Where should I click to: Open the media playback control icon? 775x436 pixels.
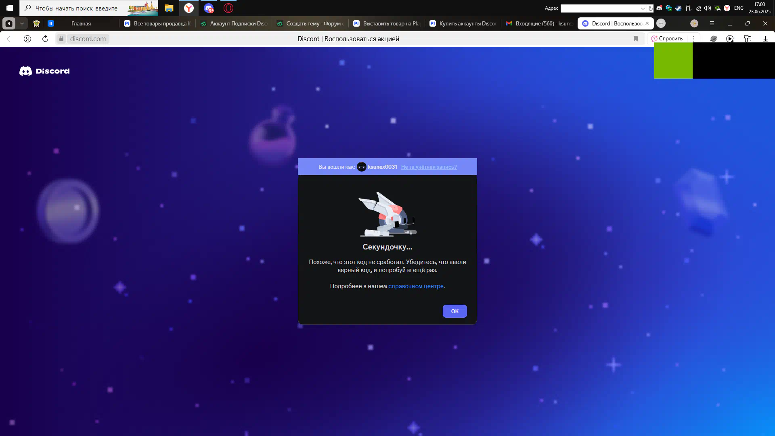coord(730,39)
